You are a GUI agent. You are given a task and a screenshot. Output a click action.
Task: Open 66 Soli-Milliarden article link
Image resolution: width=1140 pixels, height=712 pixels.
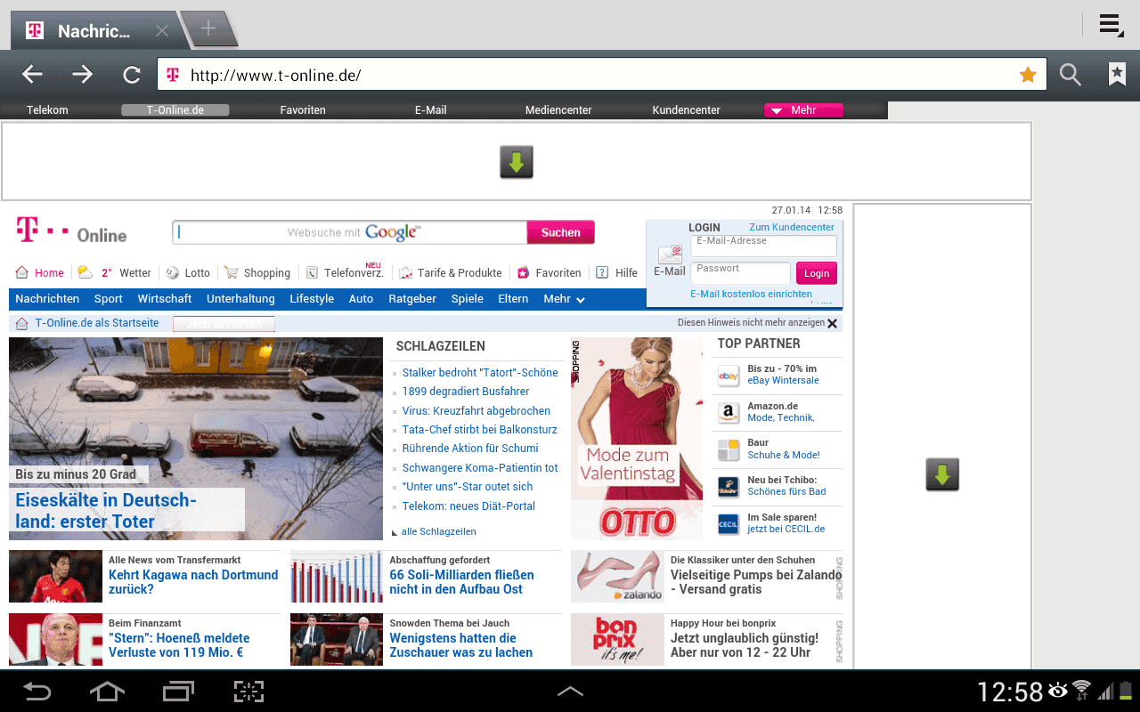(x=461, y=582)
